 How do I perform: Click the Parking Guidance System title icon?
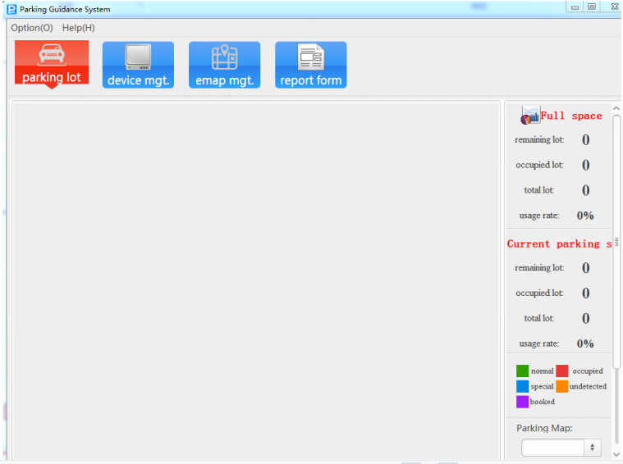click(x=12, y=9)
